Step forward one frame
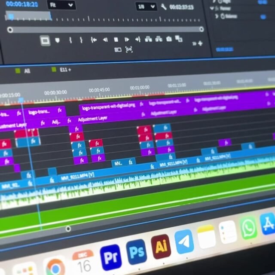275x275 pixels. pyautogui.click(x=127, y=40)
